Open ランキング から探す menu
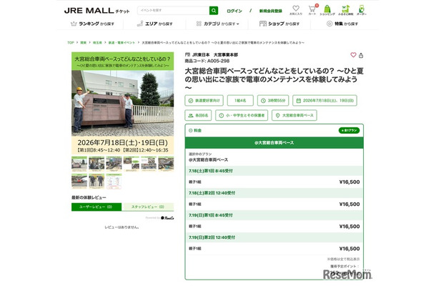 92,24
